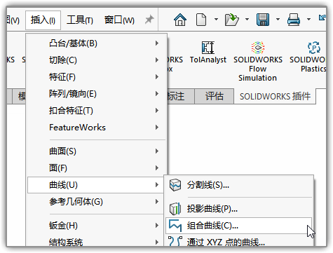This screenshot has width=333, height=253.
Task: Open the dropdown arrow beside Open file
Action: pos(247,20)
